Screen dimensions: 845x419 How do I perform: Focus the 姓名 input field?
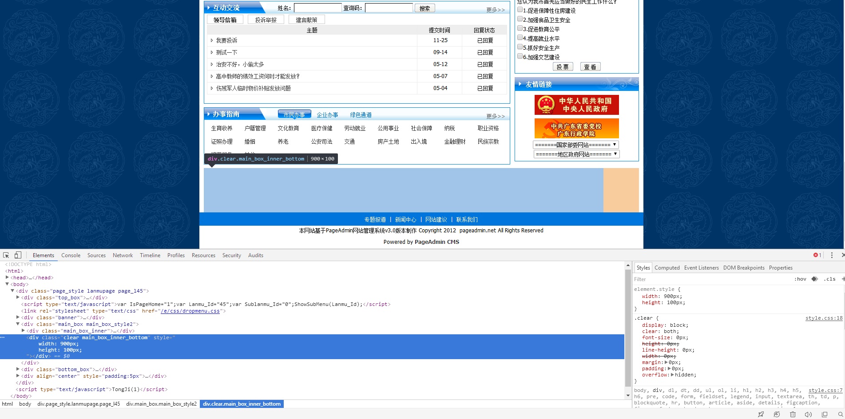(317, 8)
